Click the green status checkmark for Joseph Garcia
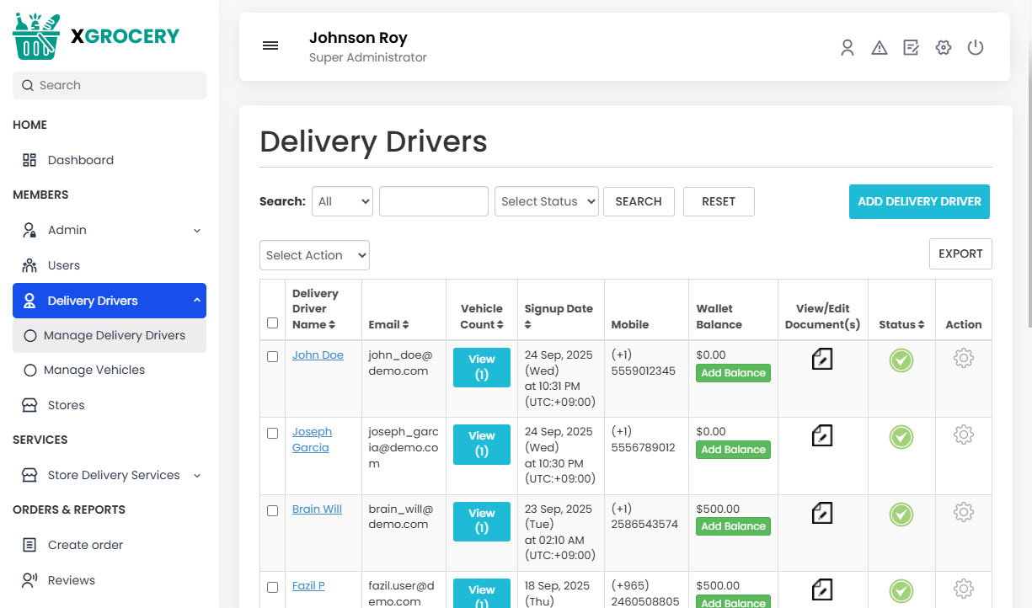This screenshot has width=1032, height=608. [x=901, y=436]
